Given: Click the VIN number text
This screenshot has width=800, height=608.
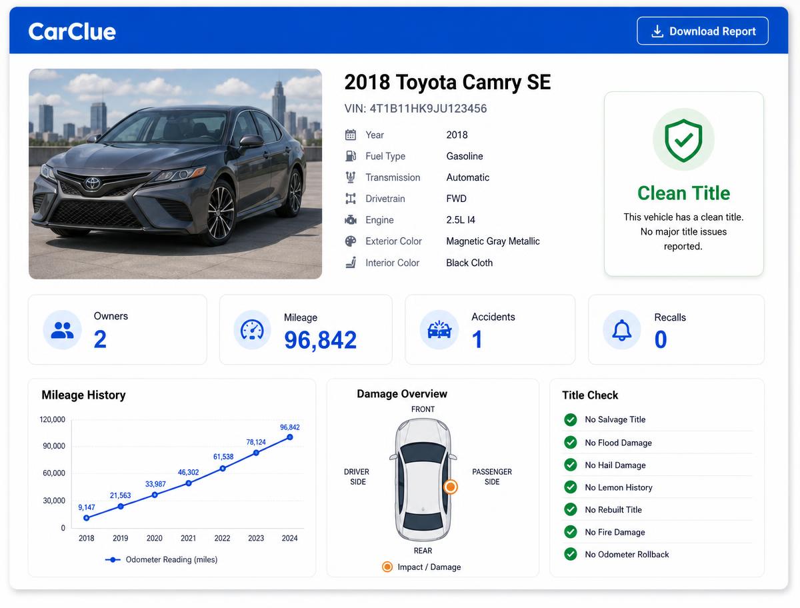Looking at the screenshot, I should point(415,109).
